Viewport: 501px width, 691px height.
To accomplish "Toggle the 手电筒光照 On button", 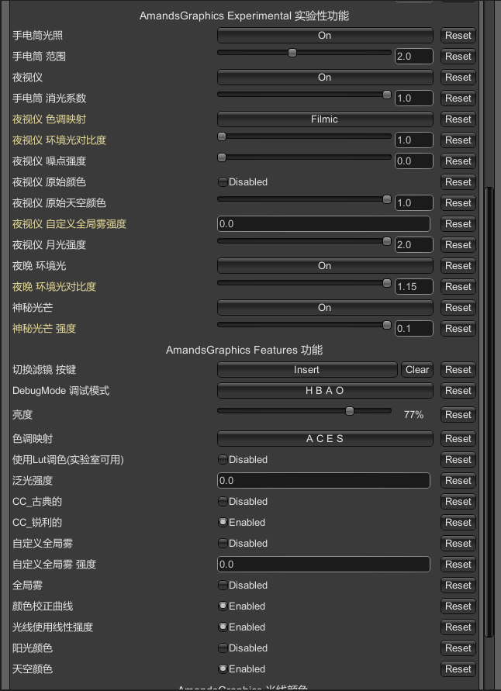I will 325,36.
